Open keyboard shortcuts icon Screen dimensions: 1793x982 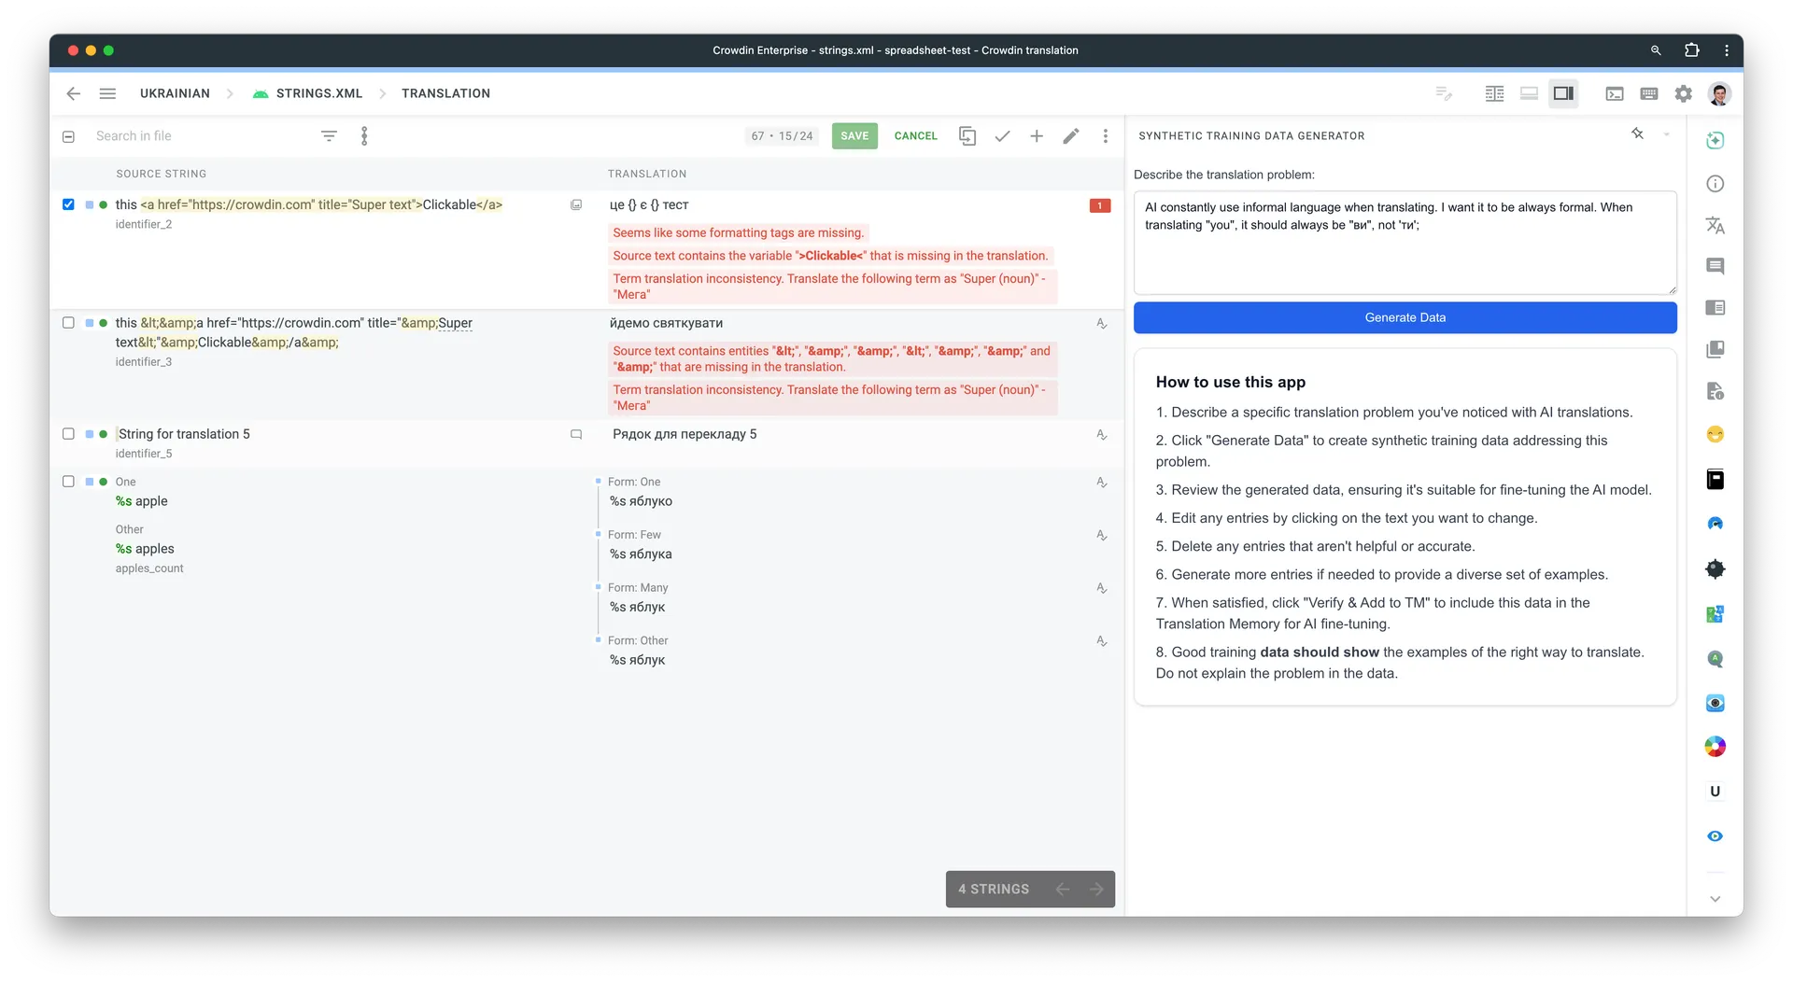point(1649,93)
